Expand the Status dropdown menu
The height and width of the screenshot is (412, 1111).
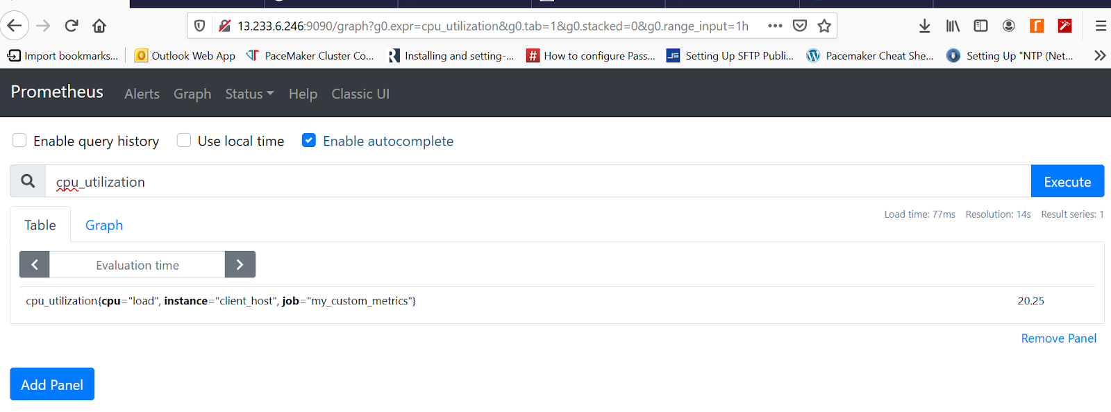[x=249, y=94]
